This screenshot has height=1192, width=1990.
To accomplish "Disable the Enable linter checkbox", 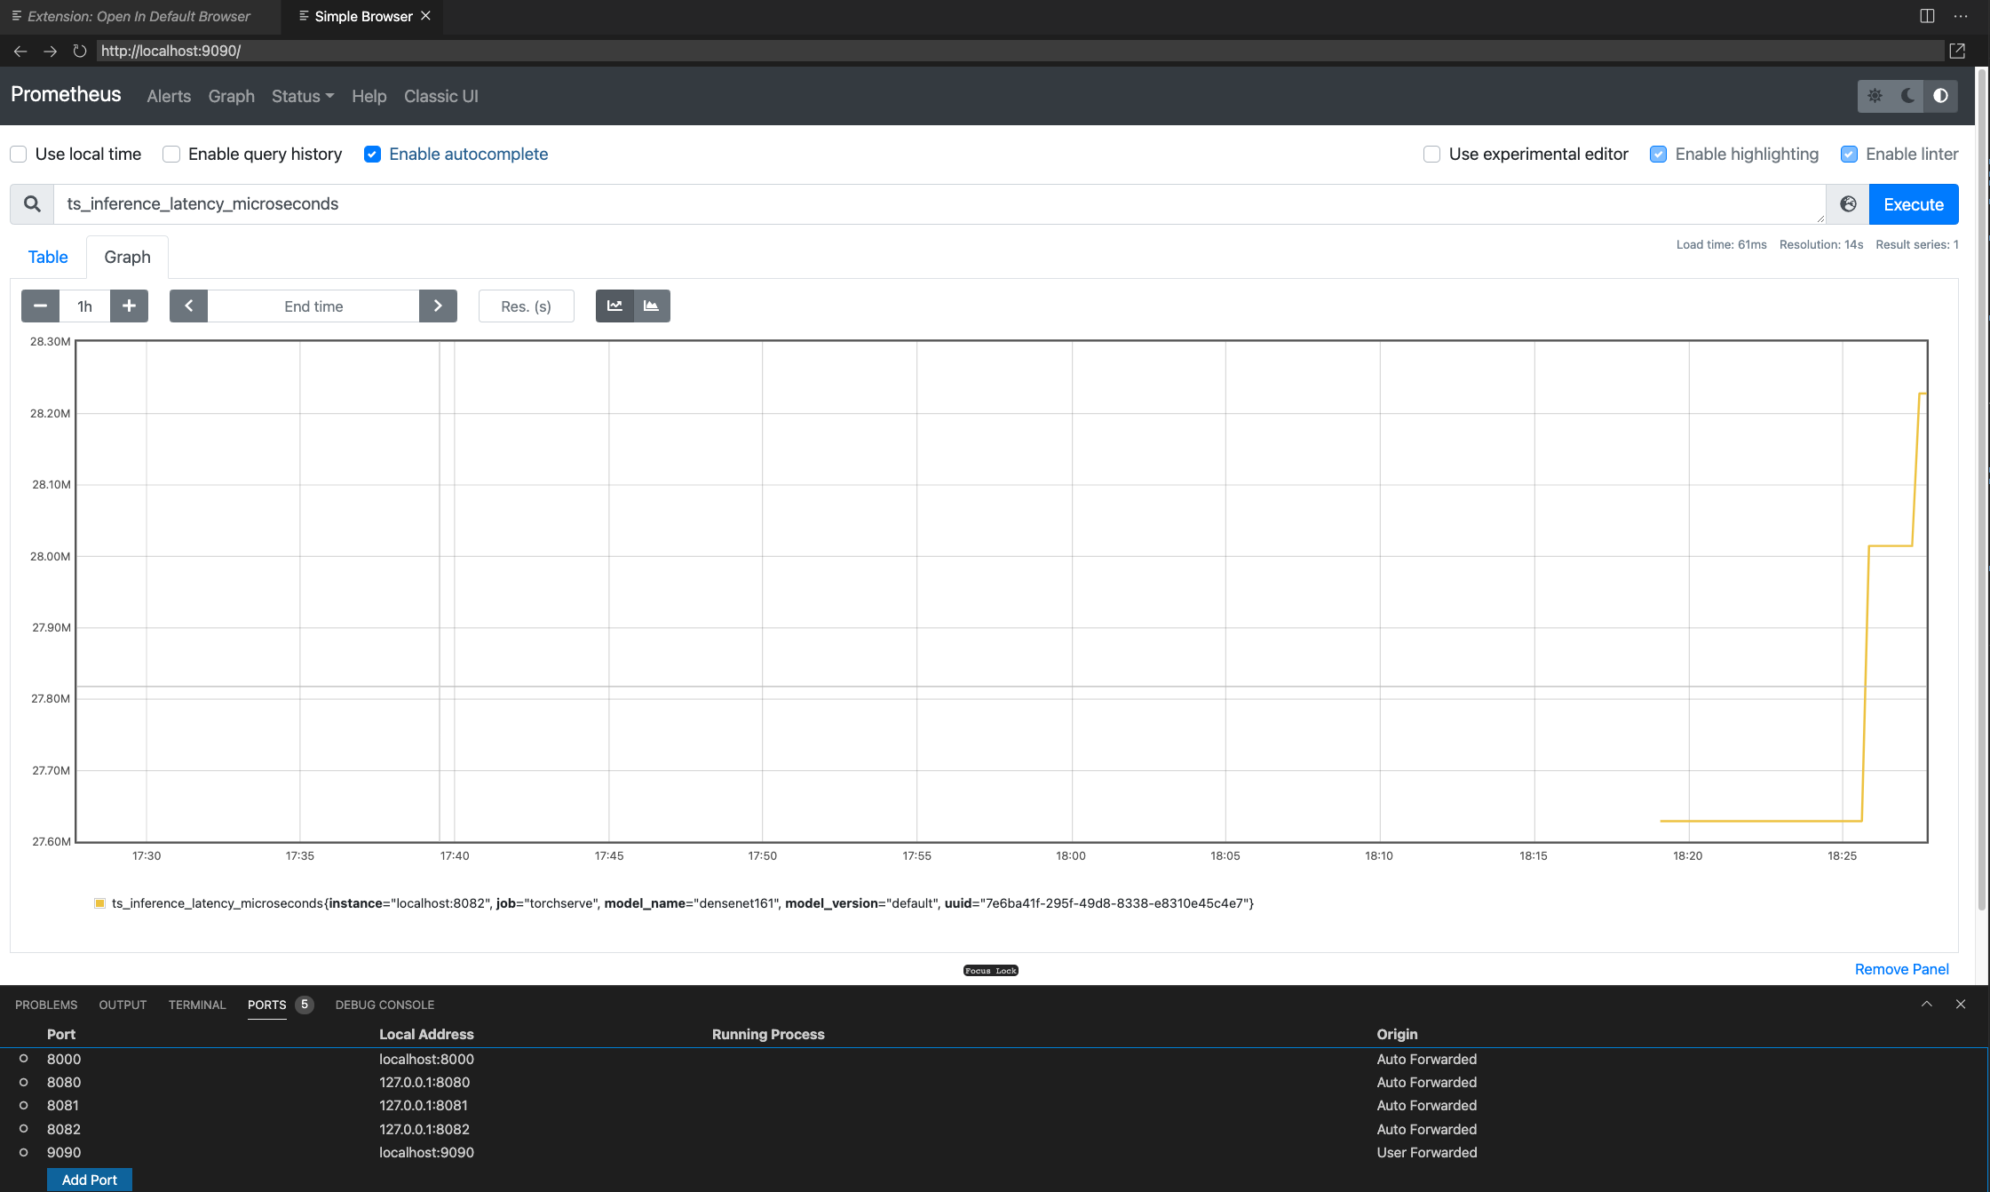I will pos(1851,154).
